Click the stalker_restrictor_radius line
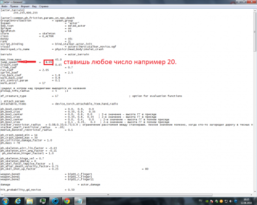Image resolution: width=257 pixels, height=205 pixels. [x=127, y=125]
